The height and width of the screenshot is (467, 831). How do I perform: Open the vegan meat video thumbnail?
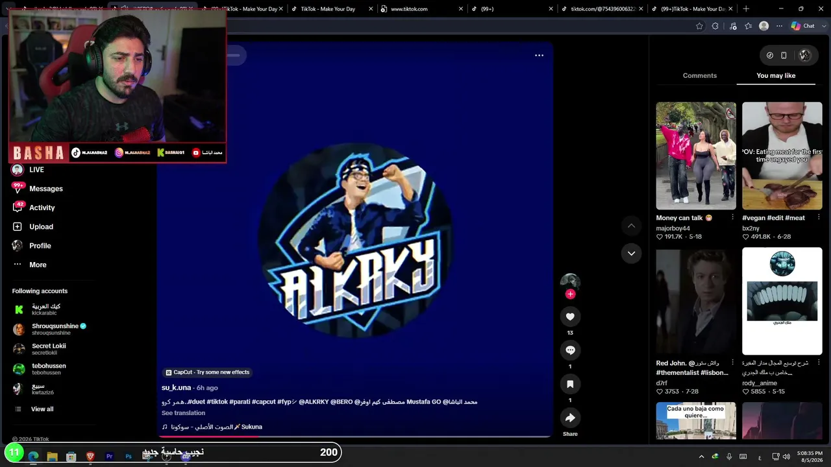[x=782, y=156]
